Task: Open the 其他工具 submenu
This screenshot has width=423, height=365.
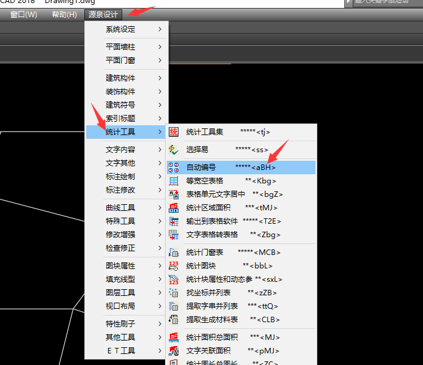Action: pyautogui.click(x=126, y=337)
